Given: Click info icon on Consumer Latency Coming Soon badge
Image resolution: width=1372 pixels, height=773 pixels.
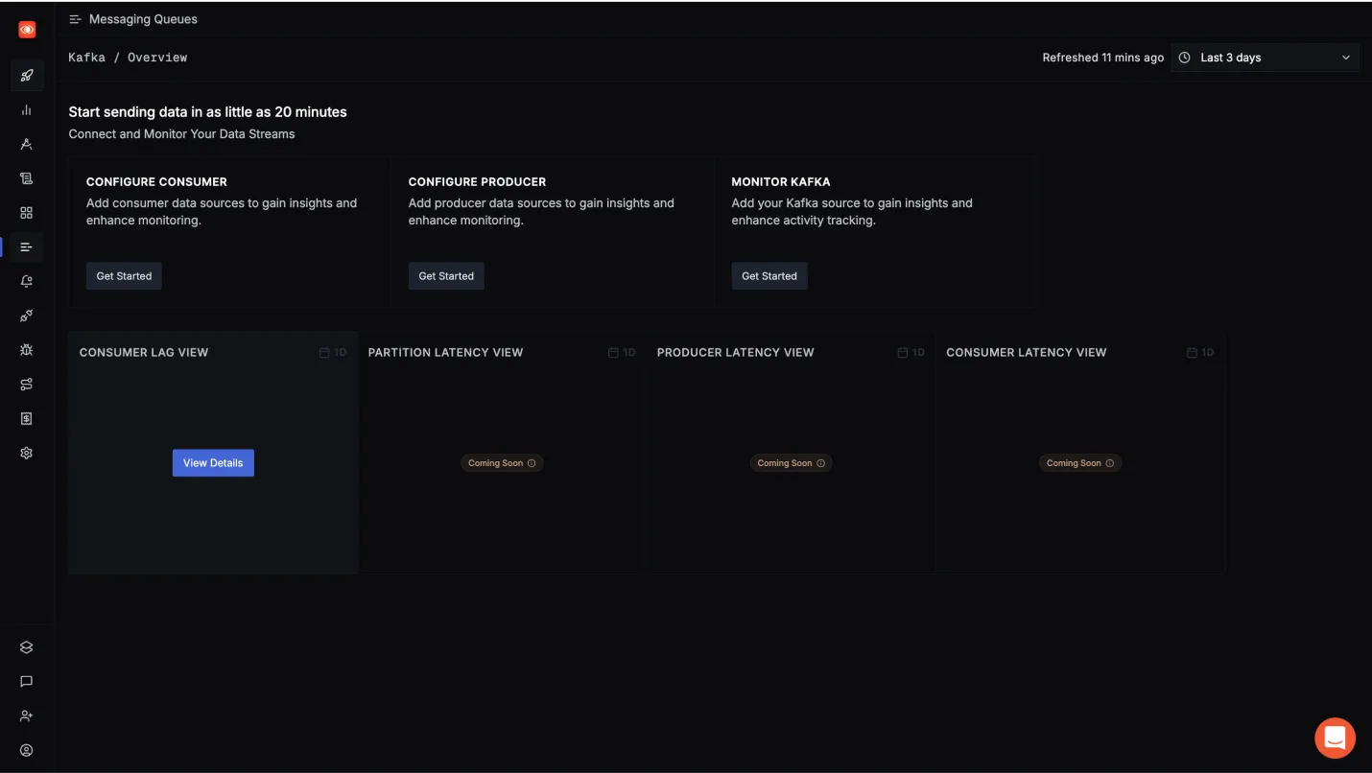Looking at the screenshot, I should pos(1110,463).
